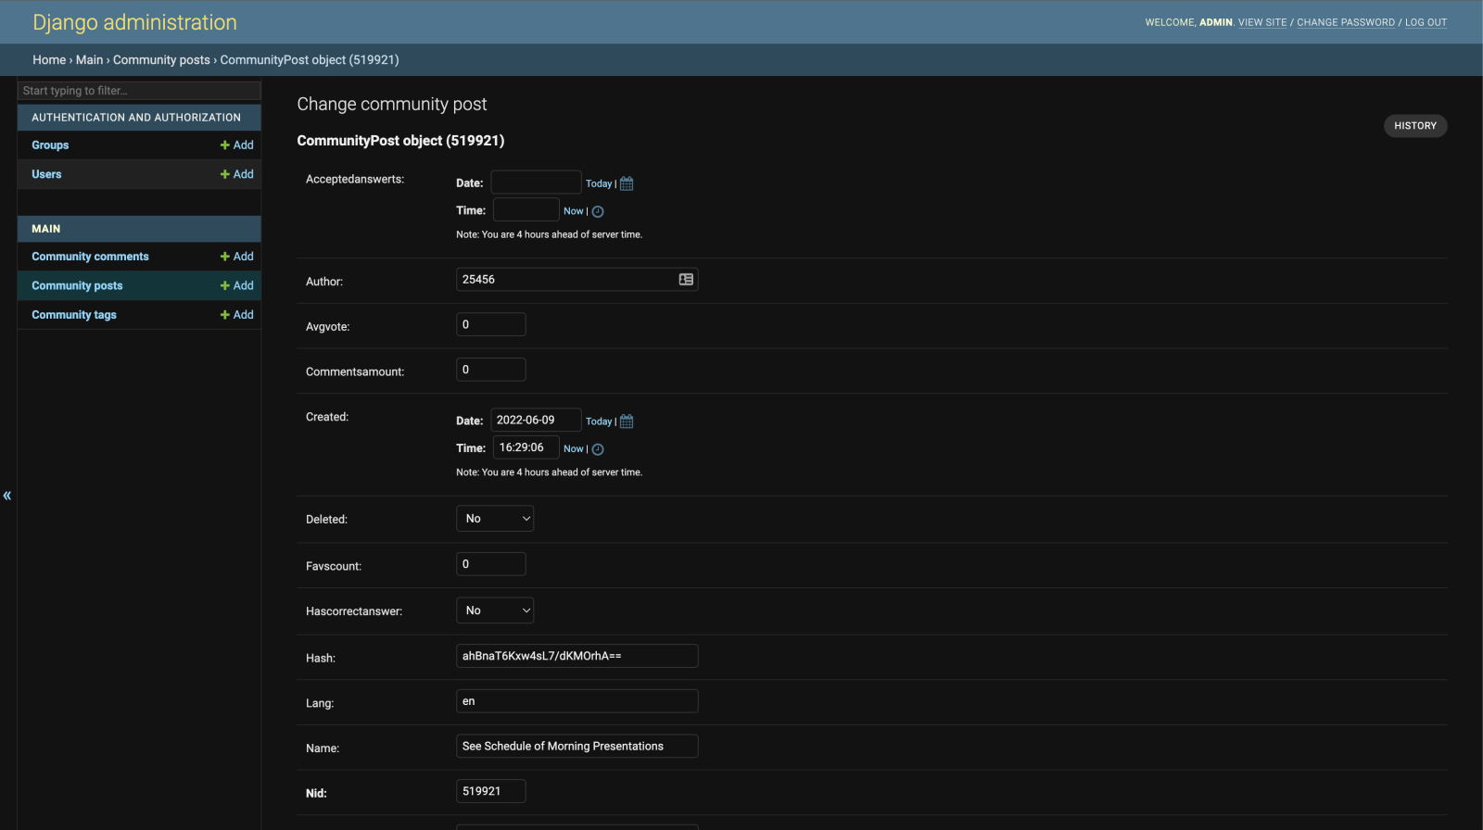This screenshot has height=830, width=1483.
Task: Click the Change Password link
Action: [1345, 22]
